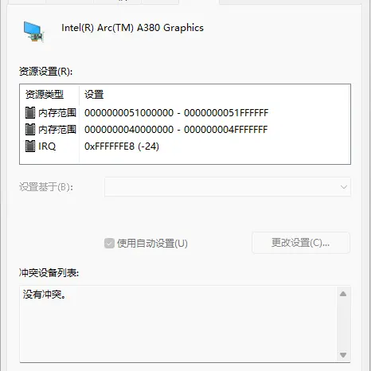Click the conflict list scroll-down arrow
This screenshot has width=371, height=371.
coord(343,355)
